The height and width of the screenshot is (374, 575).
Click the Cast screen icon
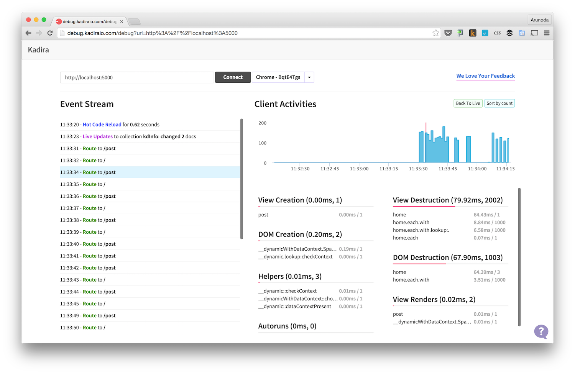534,33
